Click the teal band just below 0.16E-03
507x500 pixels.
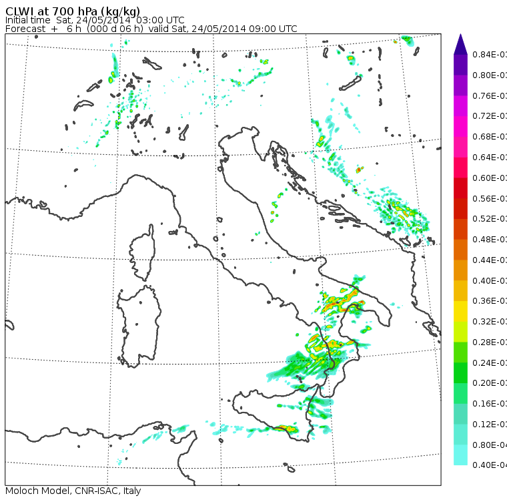460,414
